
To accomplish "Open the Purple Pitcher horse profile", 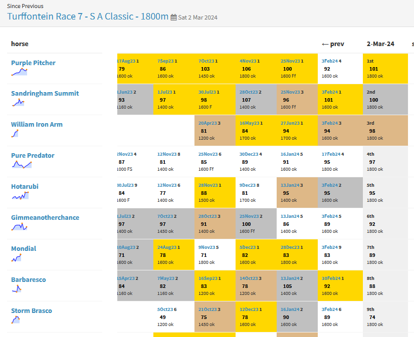I will pos(33,63).
